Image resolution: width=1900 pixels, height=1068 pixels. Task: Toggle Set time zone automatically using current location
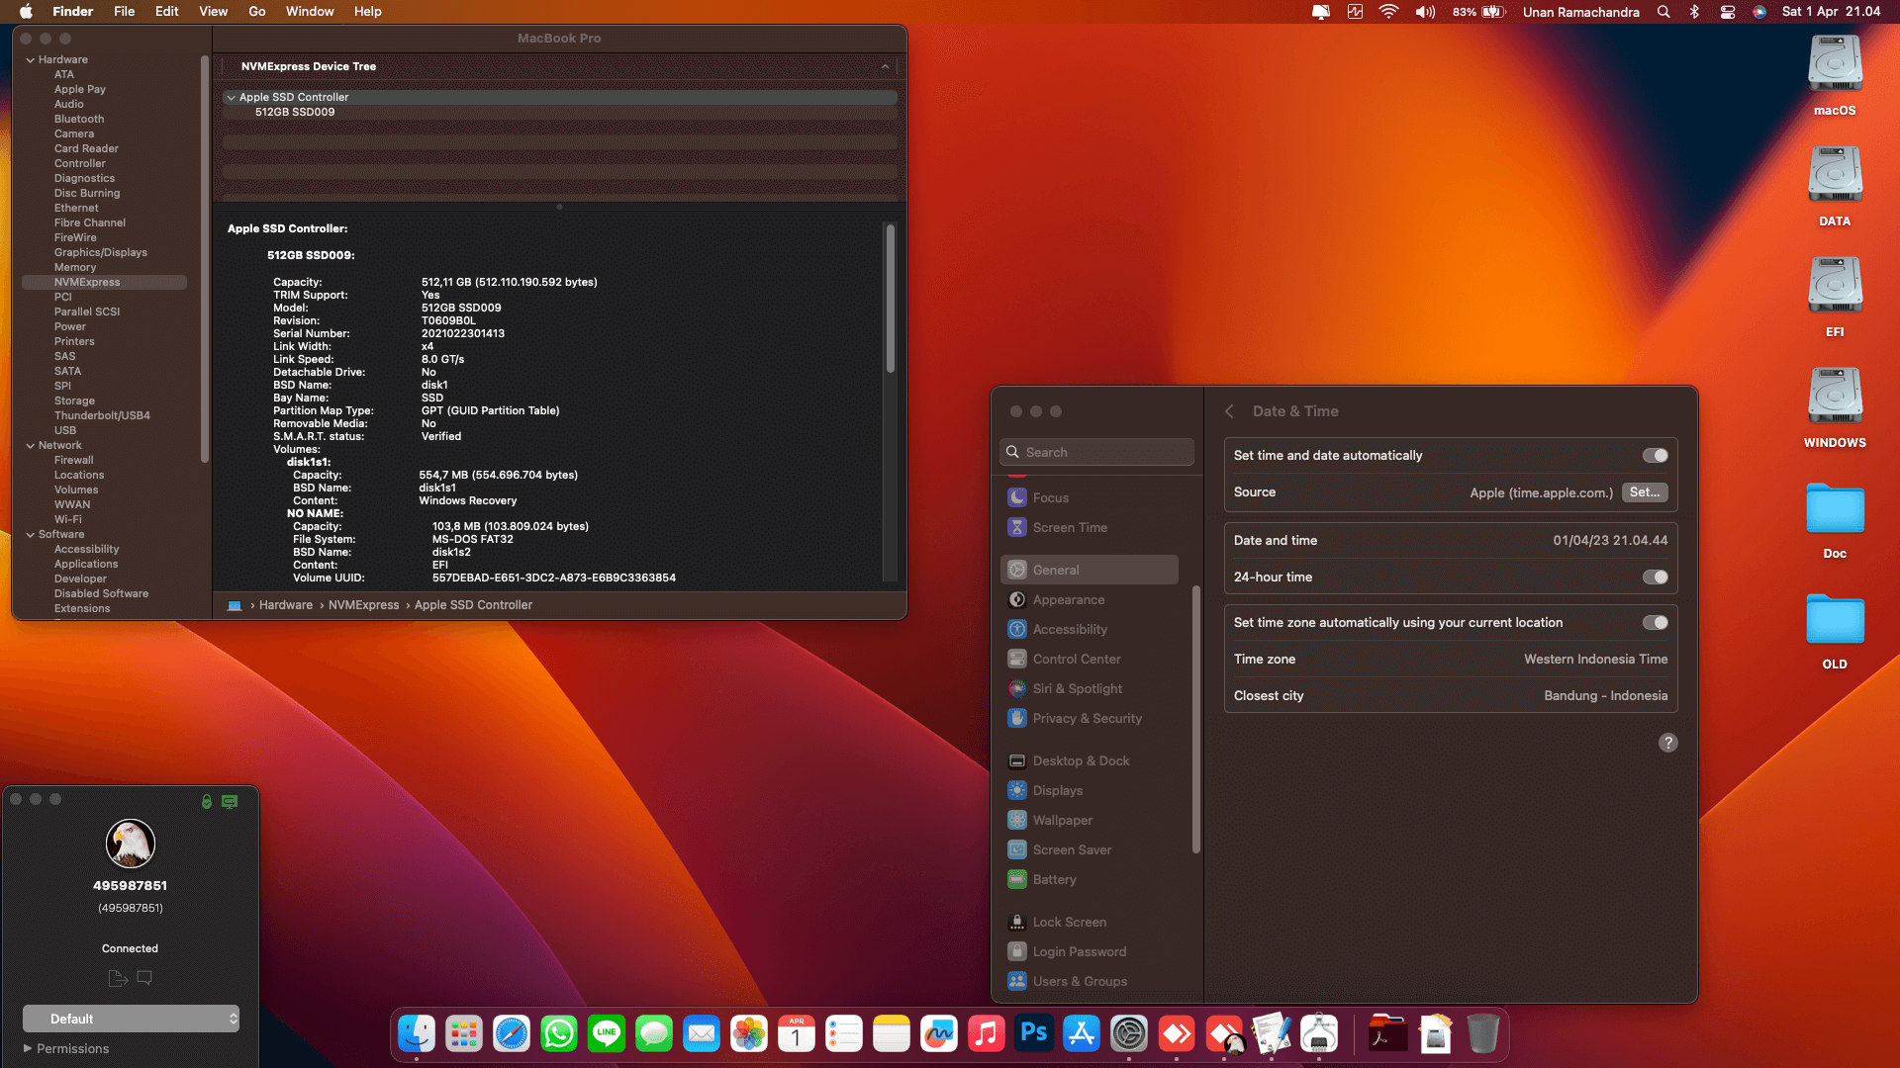1655,622
